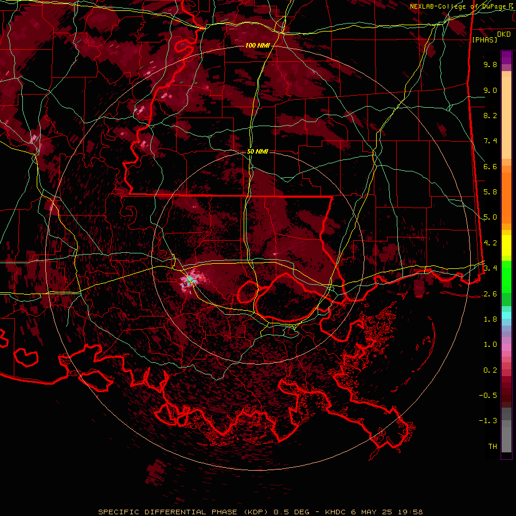The width and height of the screenshot is (516, 516).
Task: Pick the pink segment of the color bar
Action: pyautogui.click(x=506, y=347)
